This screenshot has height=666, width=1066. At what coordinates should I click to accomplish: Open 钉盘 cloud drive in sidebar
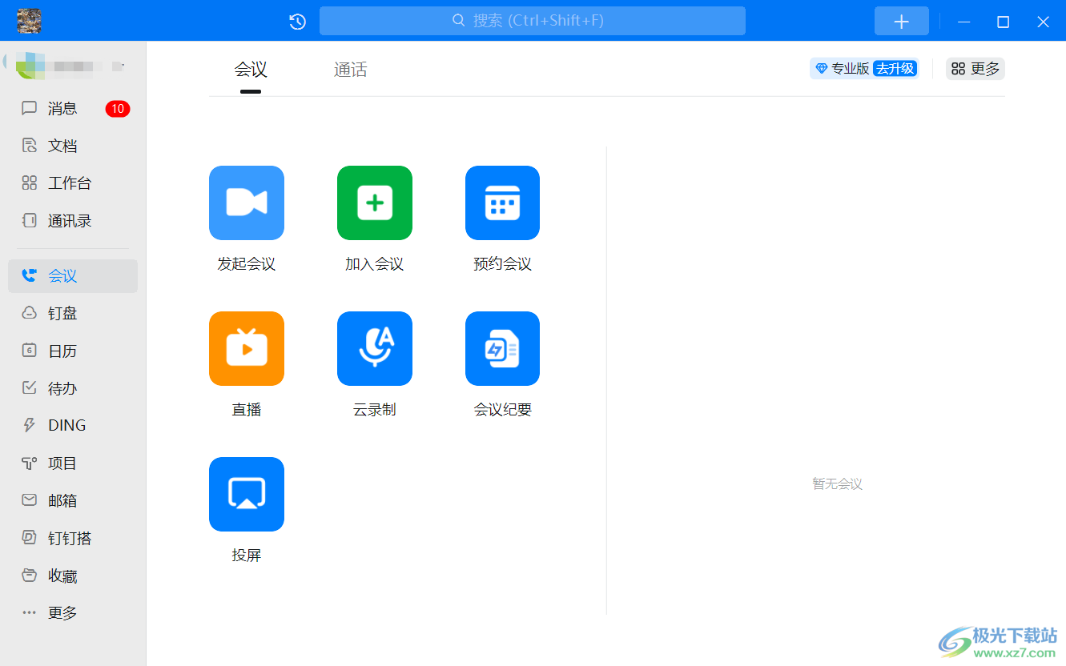[x=73, y=314]
